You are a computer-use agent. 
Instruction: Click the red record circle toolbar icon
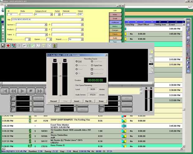coord(8,46)
